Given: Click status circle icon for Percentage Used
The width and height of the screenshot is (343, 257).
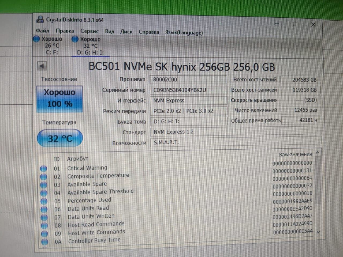Looking at the screenshot, I should [x=44, y=201].
